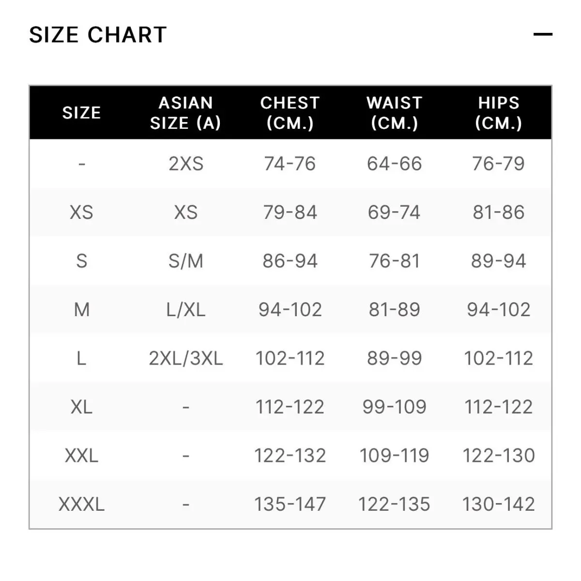
Task: Click hips value 122-130
Action: coord(499,456)
